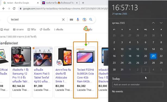Click the magnifier search icon
This screenshot has width=167, height=102.
point(91,19)
